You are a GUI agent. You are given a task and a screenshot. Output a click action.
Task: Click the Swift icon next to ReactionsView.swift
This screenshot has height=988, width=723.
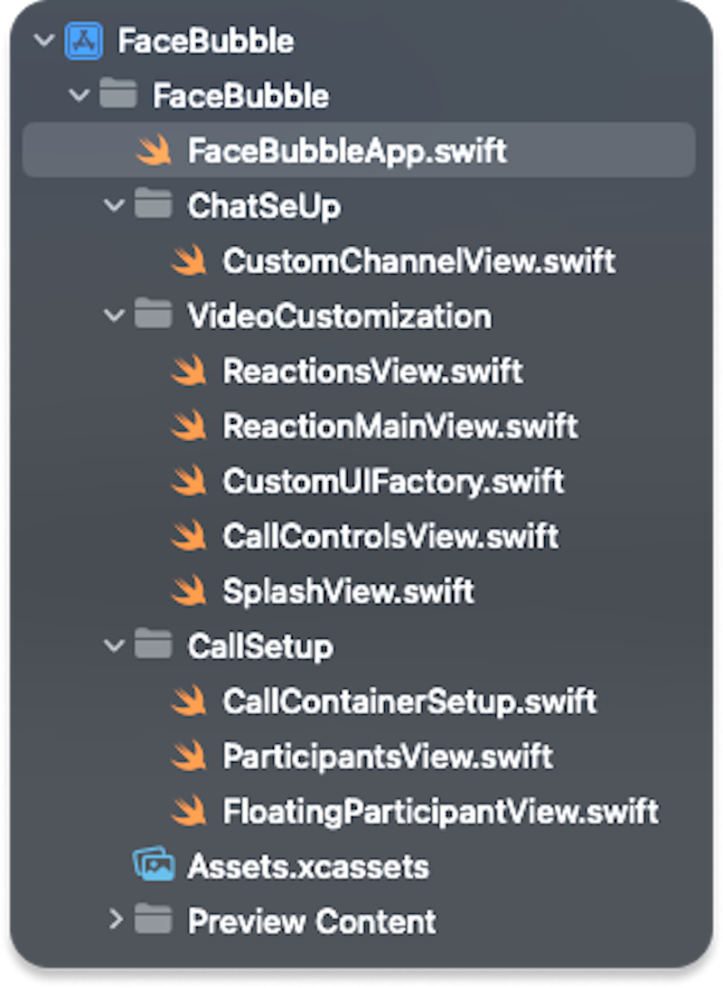click(x=189, y=371)
